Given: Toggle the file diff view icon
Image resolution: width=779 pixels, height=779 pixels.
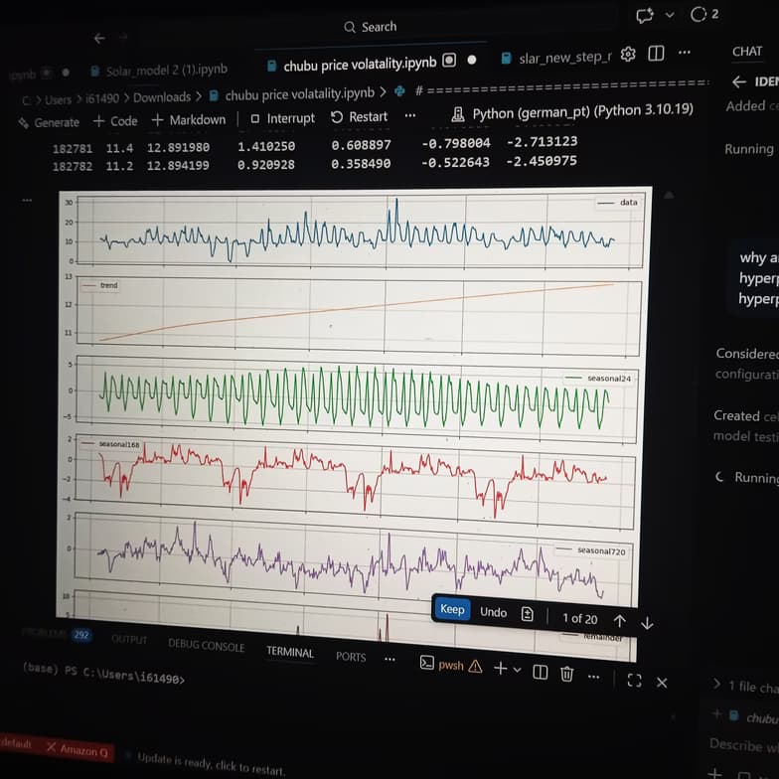Looking at the screenshot, I should 528,614.
